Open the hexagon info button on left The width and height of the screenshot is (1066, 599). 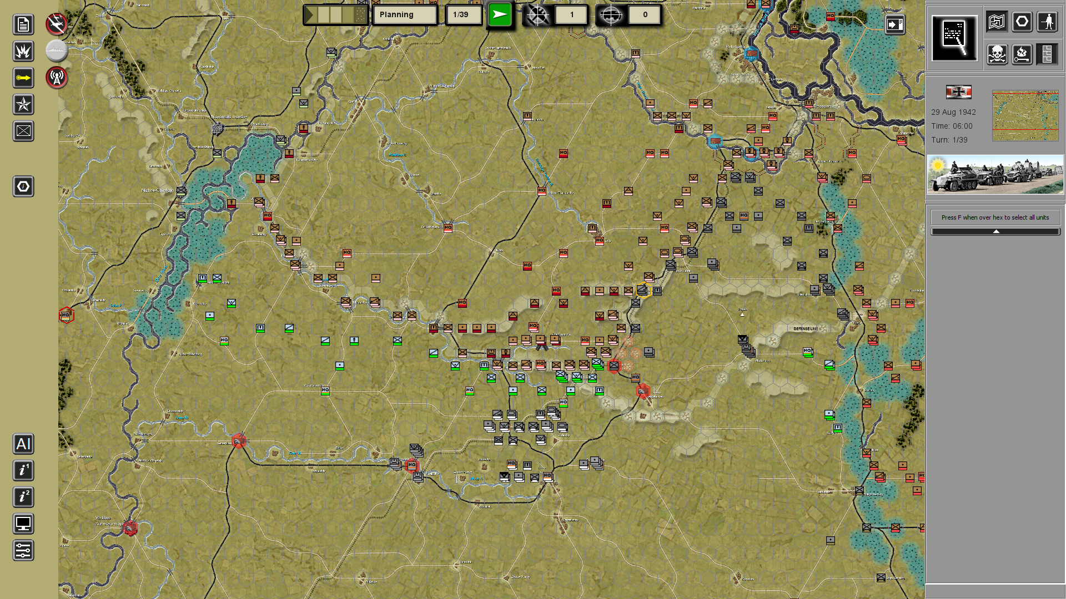23,186
